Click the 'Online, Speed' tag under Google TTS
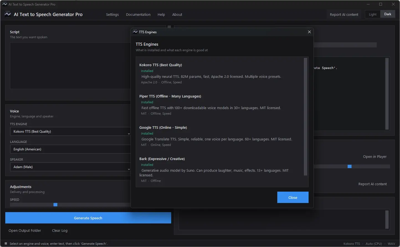Image resolution: width=400 pixels, height=247 pixels. coord(161,145)
